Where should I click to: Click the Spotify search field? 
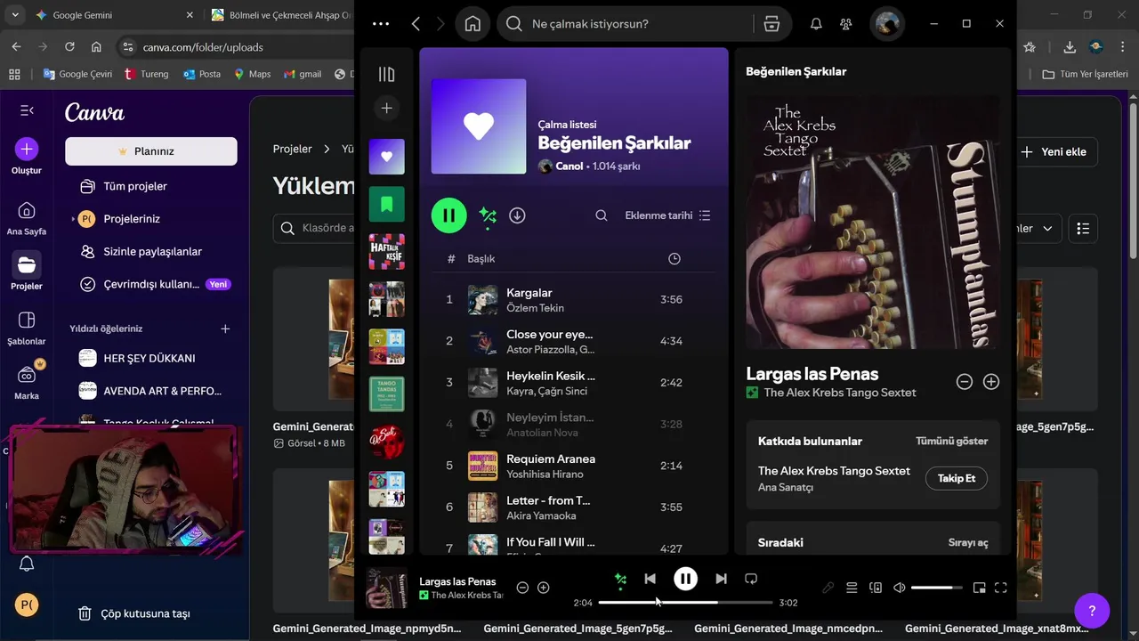tap(633, 24)
